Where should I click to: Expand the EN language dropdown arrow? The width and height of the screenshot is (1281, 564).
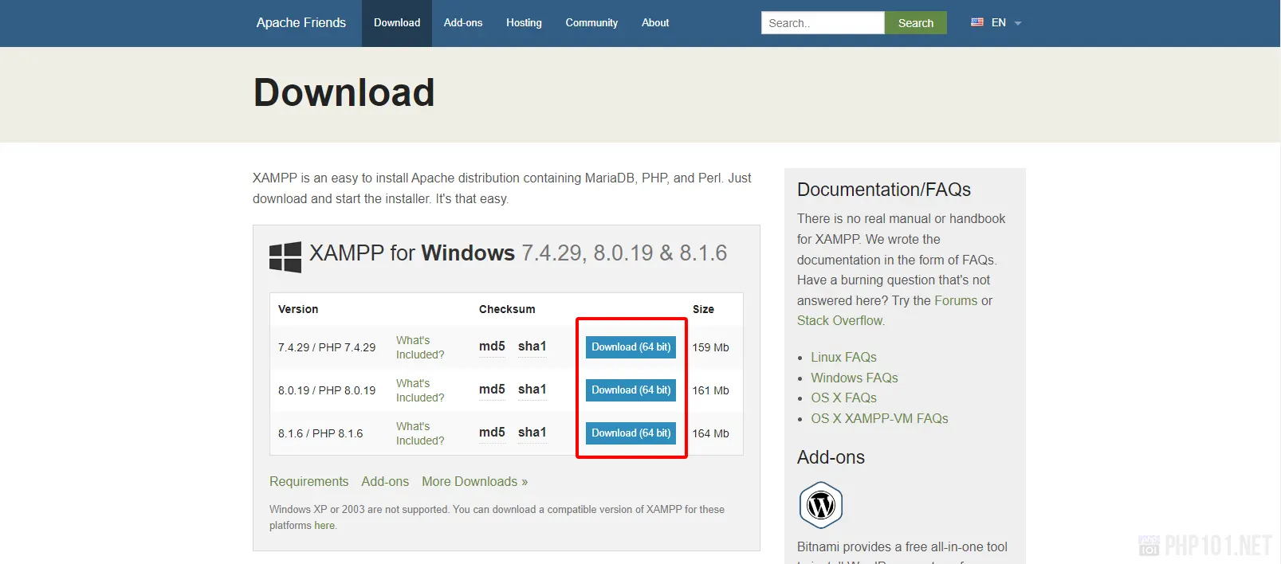click(x=1018, y=23)
